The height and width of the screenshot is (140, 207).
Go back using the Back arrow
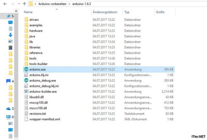[5, 4]
